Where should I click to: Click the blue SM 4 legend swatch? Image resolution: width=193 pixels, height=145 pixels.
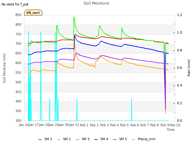click(96, 140)
